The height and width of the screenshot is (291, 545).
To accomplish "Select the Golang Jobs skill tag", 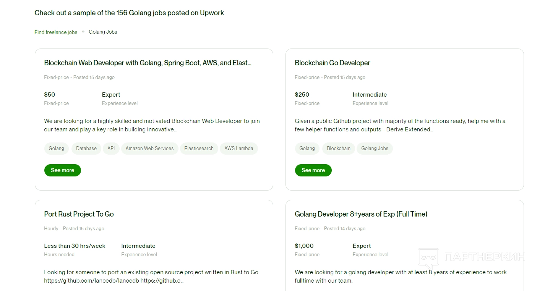I will click(x=375, y=149).
